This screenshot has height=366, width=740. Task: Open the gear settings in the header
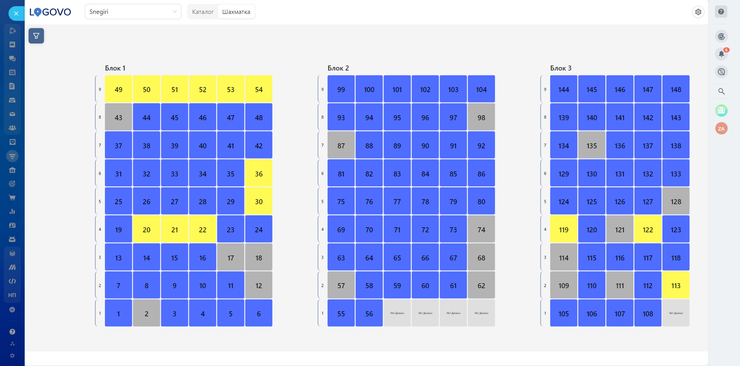(698, 12)
